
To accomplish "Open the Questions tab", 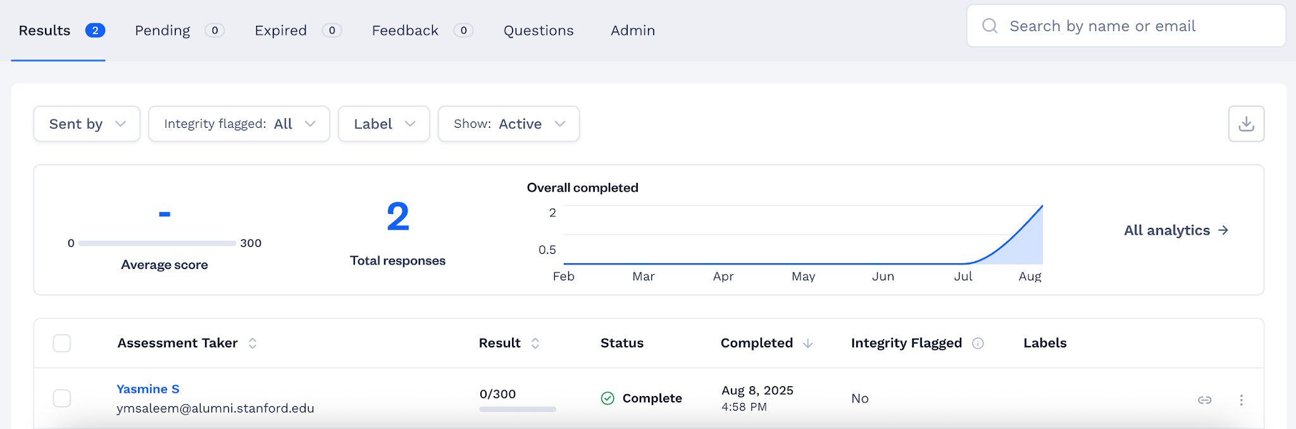I will 539,30.
